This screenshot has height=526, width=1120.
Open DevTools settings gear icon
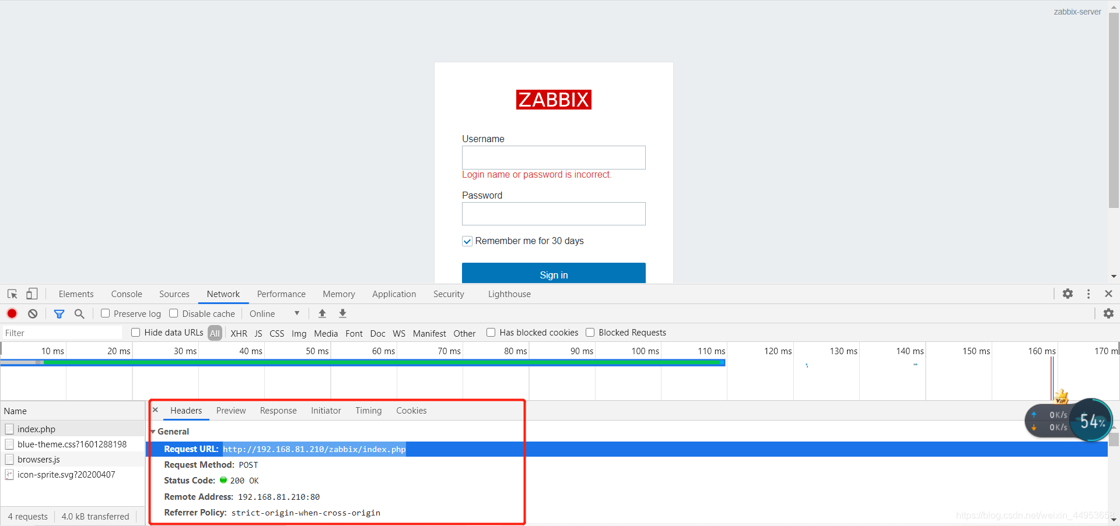pyautogui.click(x=1067, y=294)
